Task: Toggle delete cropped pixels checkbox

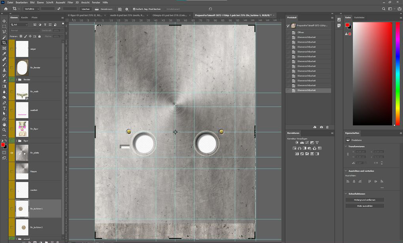Action: tap(134, 9)
